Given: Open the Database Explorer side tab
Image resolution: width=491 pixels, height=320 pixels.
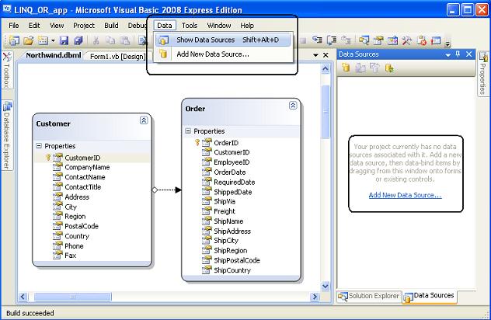Looking at the screenshot, I should click(x=7, y=135).
